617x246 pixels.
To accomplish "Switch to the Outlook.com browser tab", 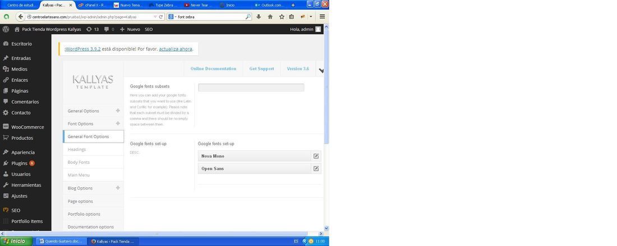I will pos(269,5).
